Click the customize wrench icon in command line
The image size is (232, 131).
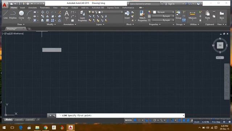tap(54, 115)
